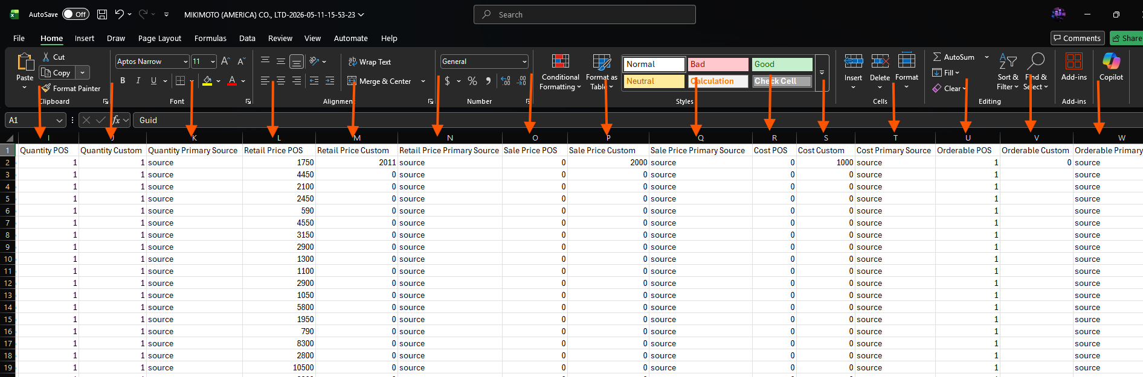Switch to Automate tab
Viewport: 1143px width, 377px height.
350,38
